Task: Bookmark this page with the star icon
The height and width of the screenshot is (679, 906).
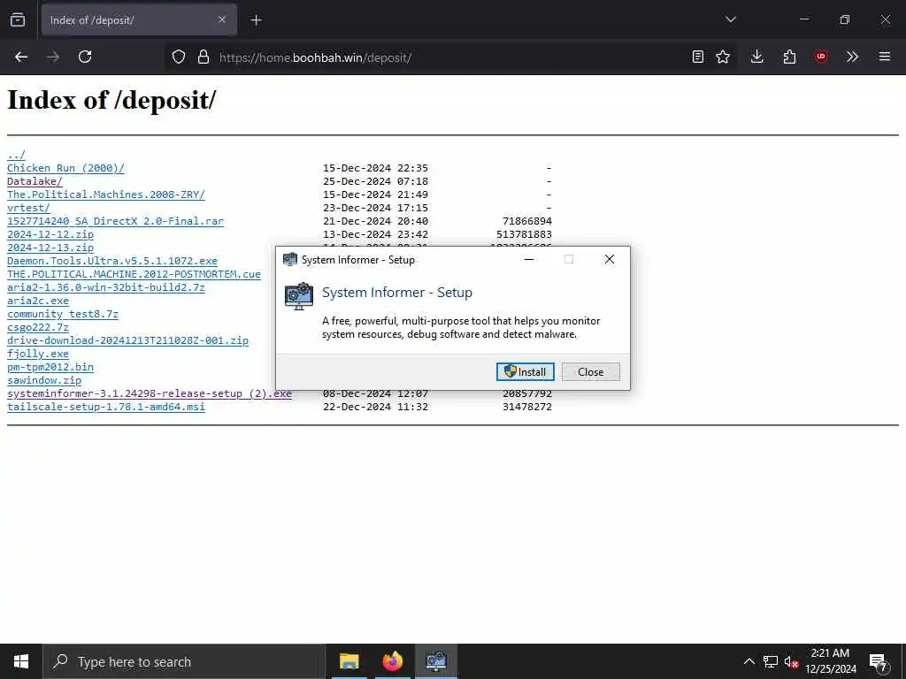Action: point(723,57)
